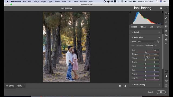
Task: Toggle highlight clipping warning in histogram
Action: click(162, 12)
